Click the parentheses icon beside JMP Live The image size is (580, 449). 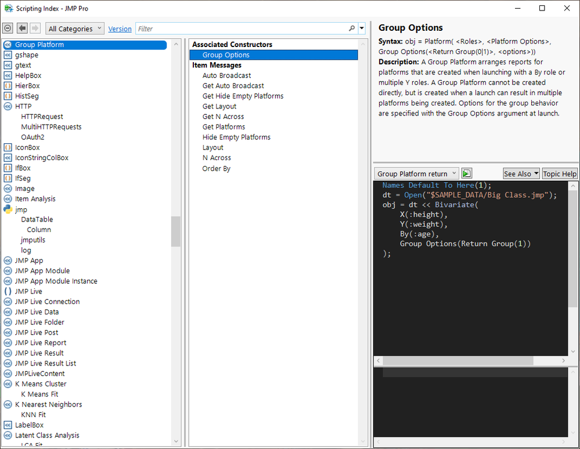point(8,292)
